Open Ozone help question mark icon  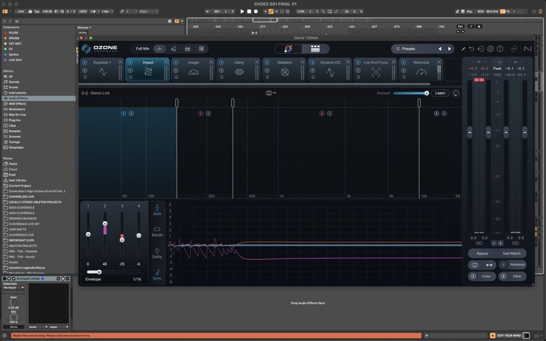(500, 49)
